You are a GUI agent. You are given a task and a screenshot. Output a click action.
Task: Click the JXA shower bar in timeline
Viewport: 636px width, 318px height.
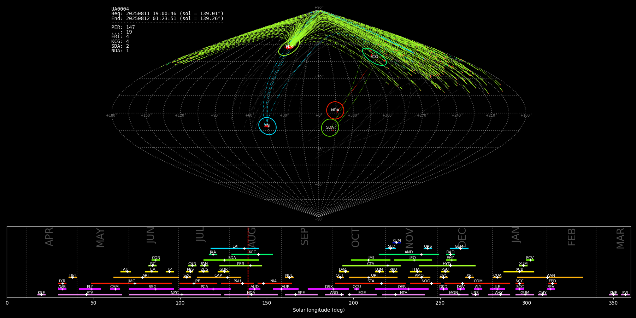(x=213, y=254)
